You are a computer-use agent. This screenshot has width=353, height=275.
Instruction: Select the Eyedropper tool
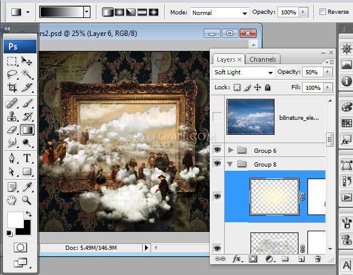click(27, 187)
